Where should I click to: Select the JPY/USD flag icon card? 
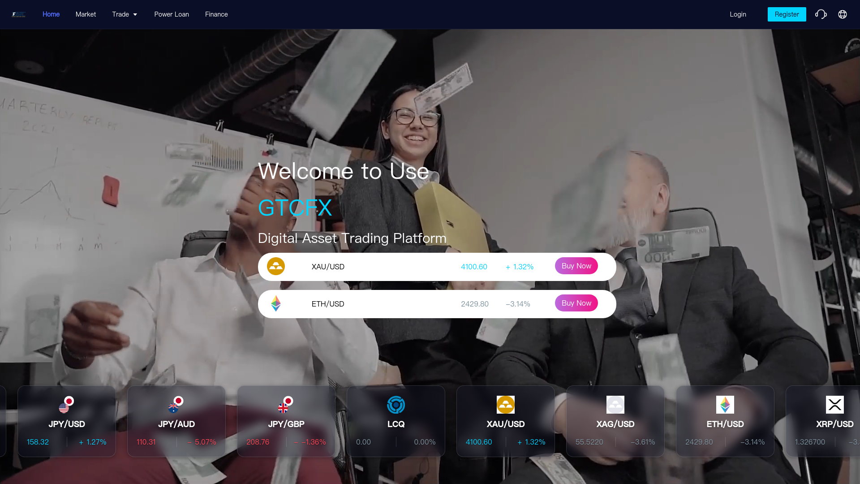(x=66, y=405)
